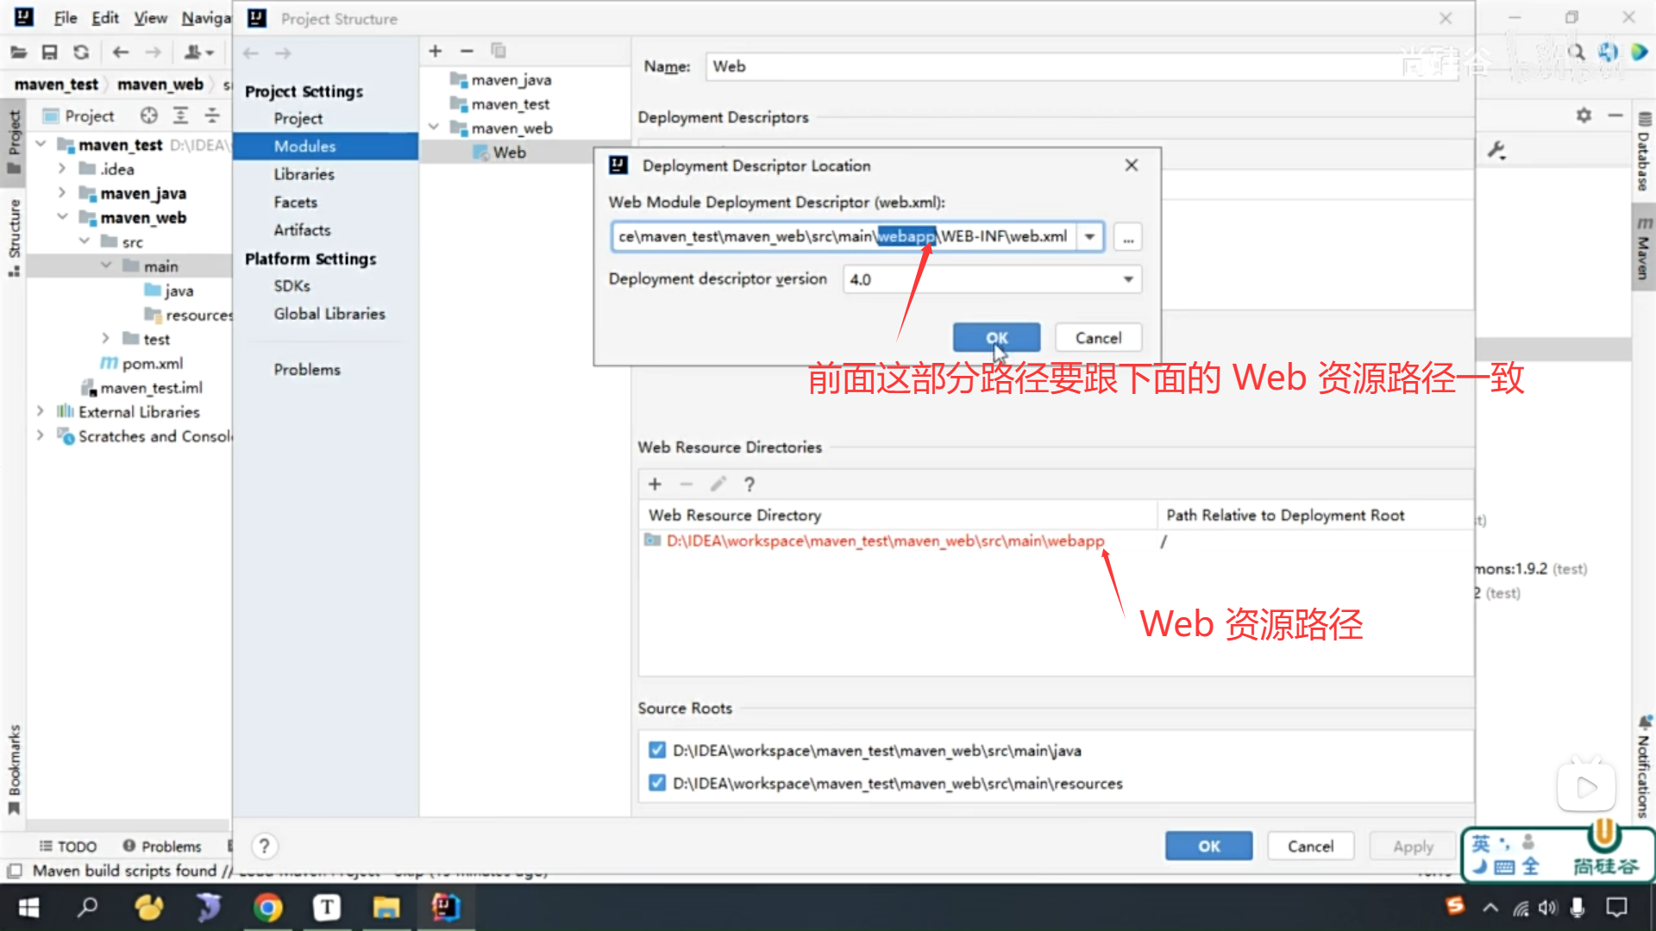This screenshot has height=931, width=1656.
Task: Click the browse ellipsis button for web.xml
Action: 1128,237
